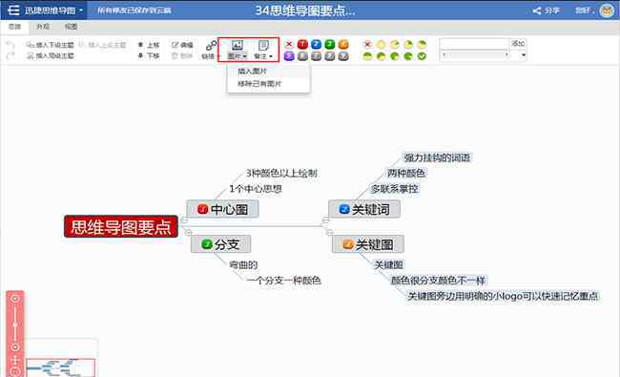This screenshot has width=620, height=377.
Task: Select the purple priority 5 marker
Action: click(289, 56)
